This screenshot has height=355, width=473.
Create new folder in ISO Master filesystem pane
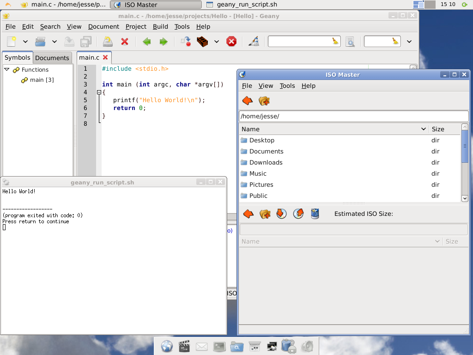click(264, 101)
